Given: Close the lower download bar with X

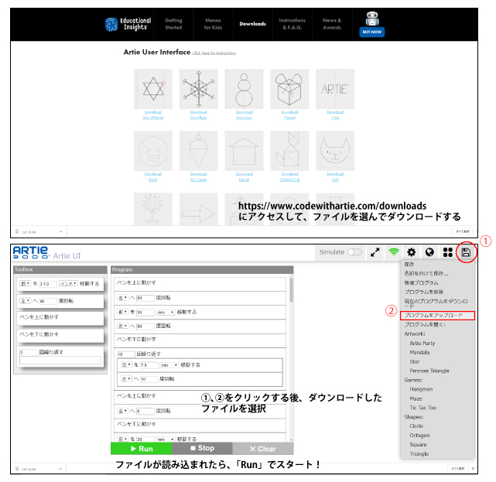Looking at the screenshot, I should pos(473,468).
